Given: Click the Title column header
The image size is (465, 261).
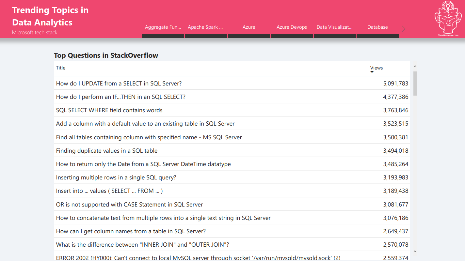Looking at the screenshot, I should (61, 68).
